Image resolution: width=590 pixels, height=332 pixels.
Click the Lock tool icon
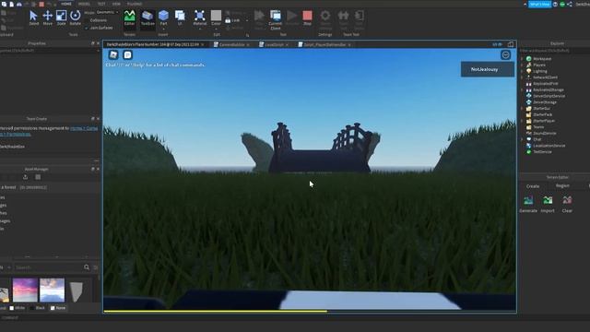point(228,20)
